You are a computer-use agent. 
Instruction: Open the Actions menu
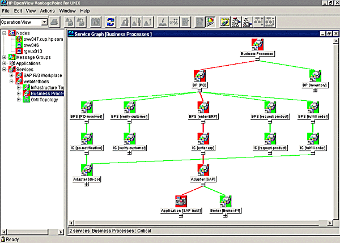point(48,11)
